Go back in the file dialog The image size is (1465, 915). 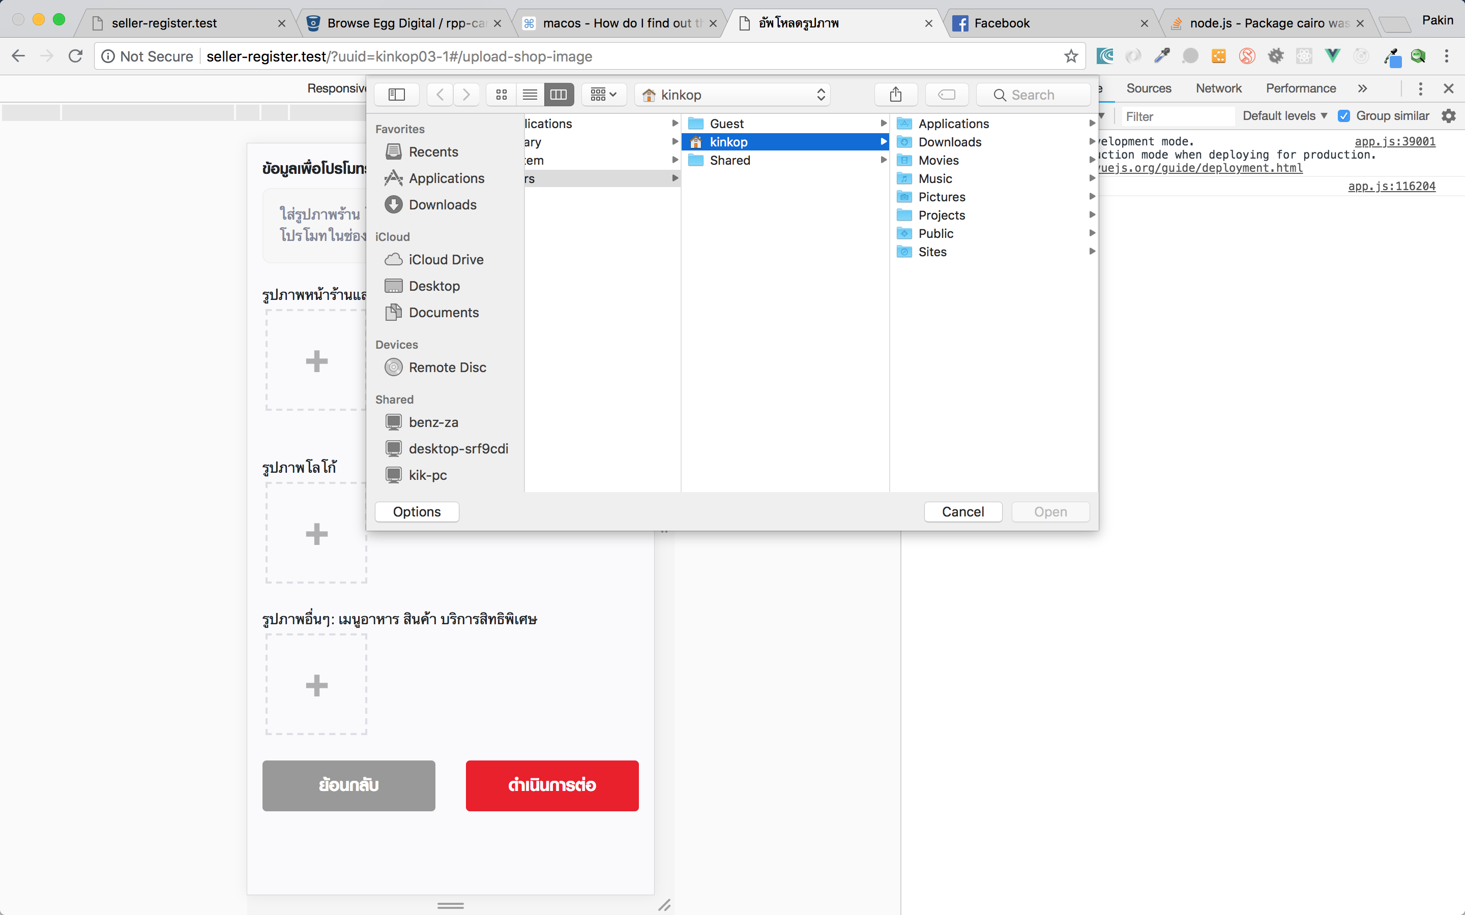440,95
